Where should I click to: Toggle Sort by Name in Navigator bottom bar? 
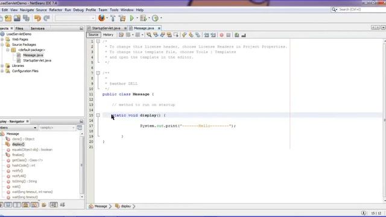coord(54,205)
